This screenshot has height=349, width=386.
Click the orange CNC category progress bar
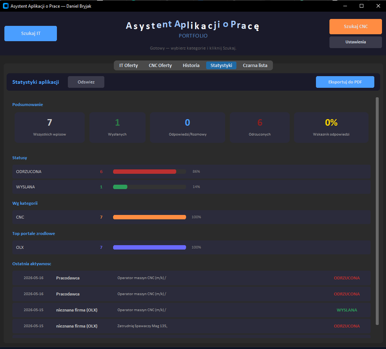click(150, 217)
